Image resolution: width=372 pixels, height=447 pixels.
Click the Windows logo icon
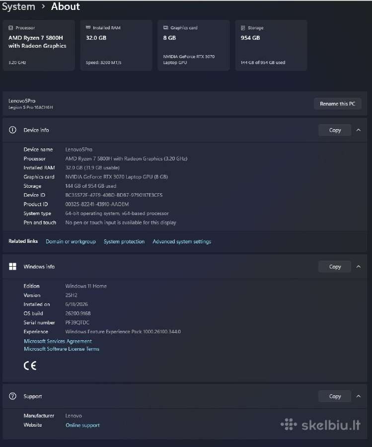[x=12, y=267]
